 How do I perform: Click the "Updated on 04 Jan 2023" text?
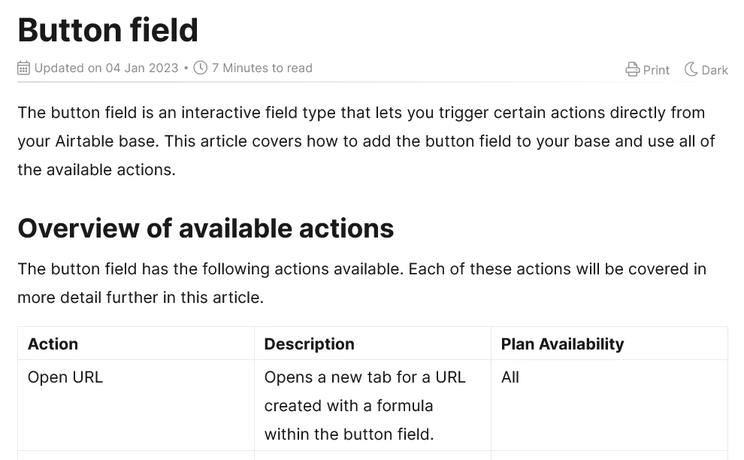click(x=106, y=68)
